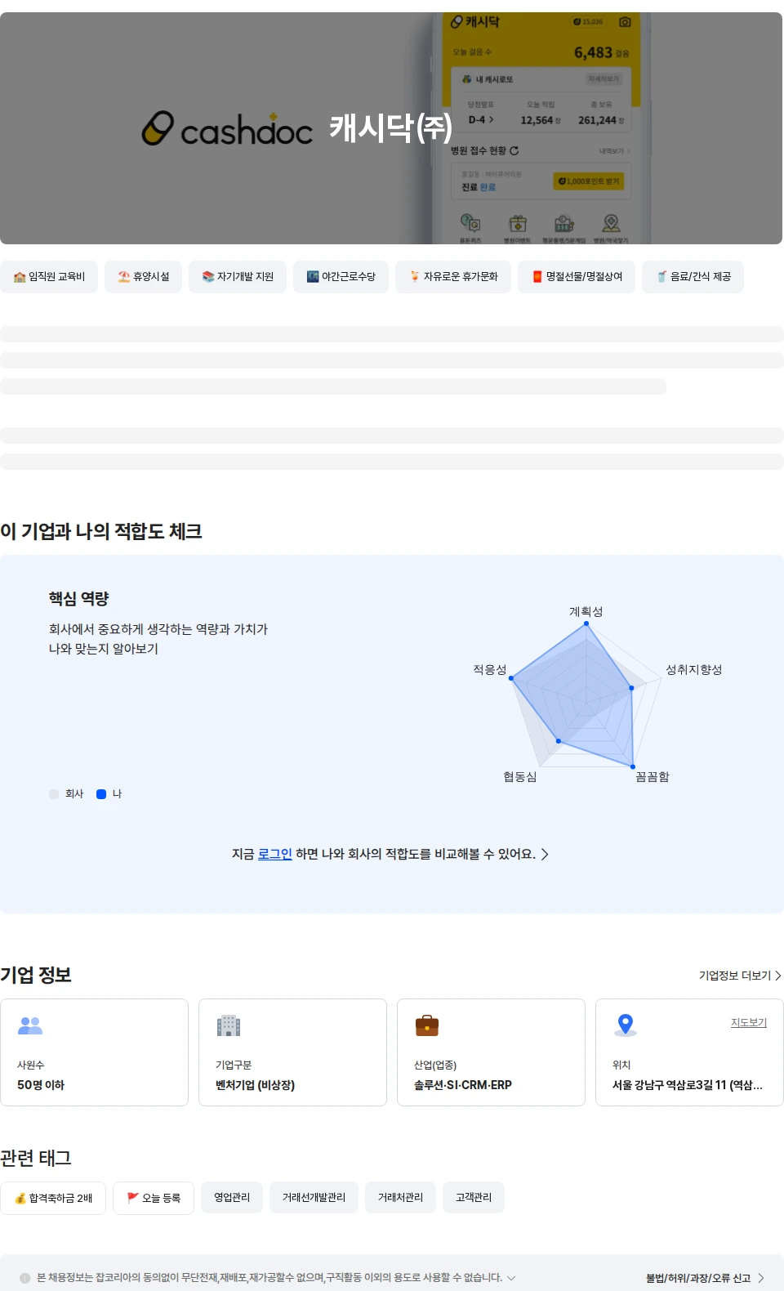
Task: Select the 야간근로수당 benefit tag
Action: point(341,277)
